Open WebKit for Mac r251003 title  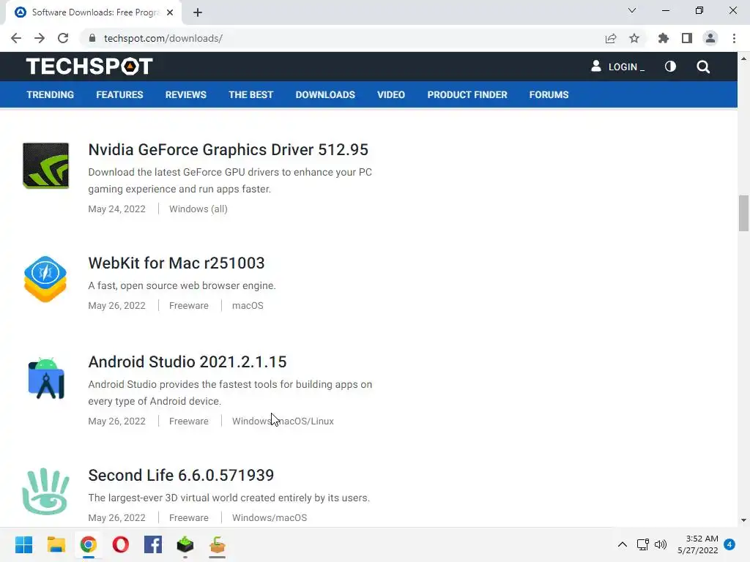coord(177,263)
